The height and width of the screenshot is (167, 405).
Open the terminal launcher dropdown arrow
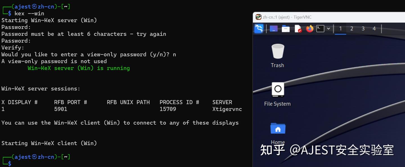(x=328, y=29)
